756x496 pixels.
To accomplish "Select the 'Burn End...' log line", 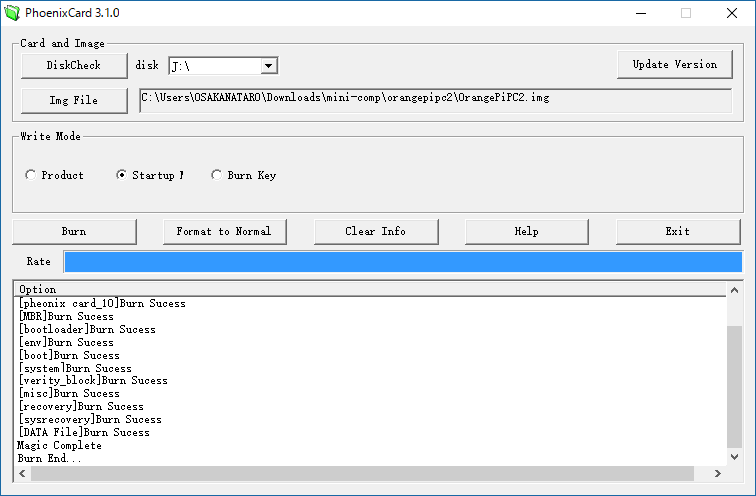I will tap(49, 459).
